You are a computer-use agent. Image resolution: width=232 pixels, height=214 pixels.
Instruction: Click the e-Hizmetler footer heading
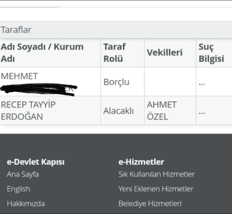pos(141,162)
